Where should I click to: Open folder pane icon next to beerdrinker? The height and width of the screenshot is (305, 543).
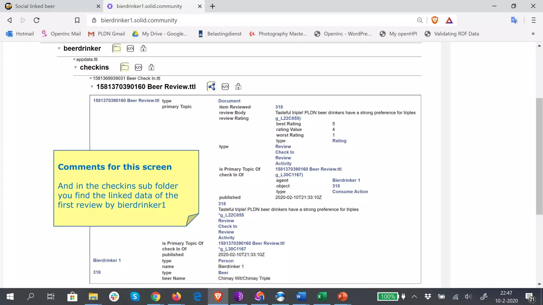pyautogui.click(x=117, y=48)
